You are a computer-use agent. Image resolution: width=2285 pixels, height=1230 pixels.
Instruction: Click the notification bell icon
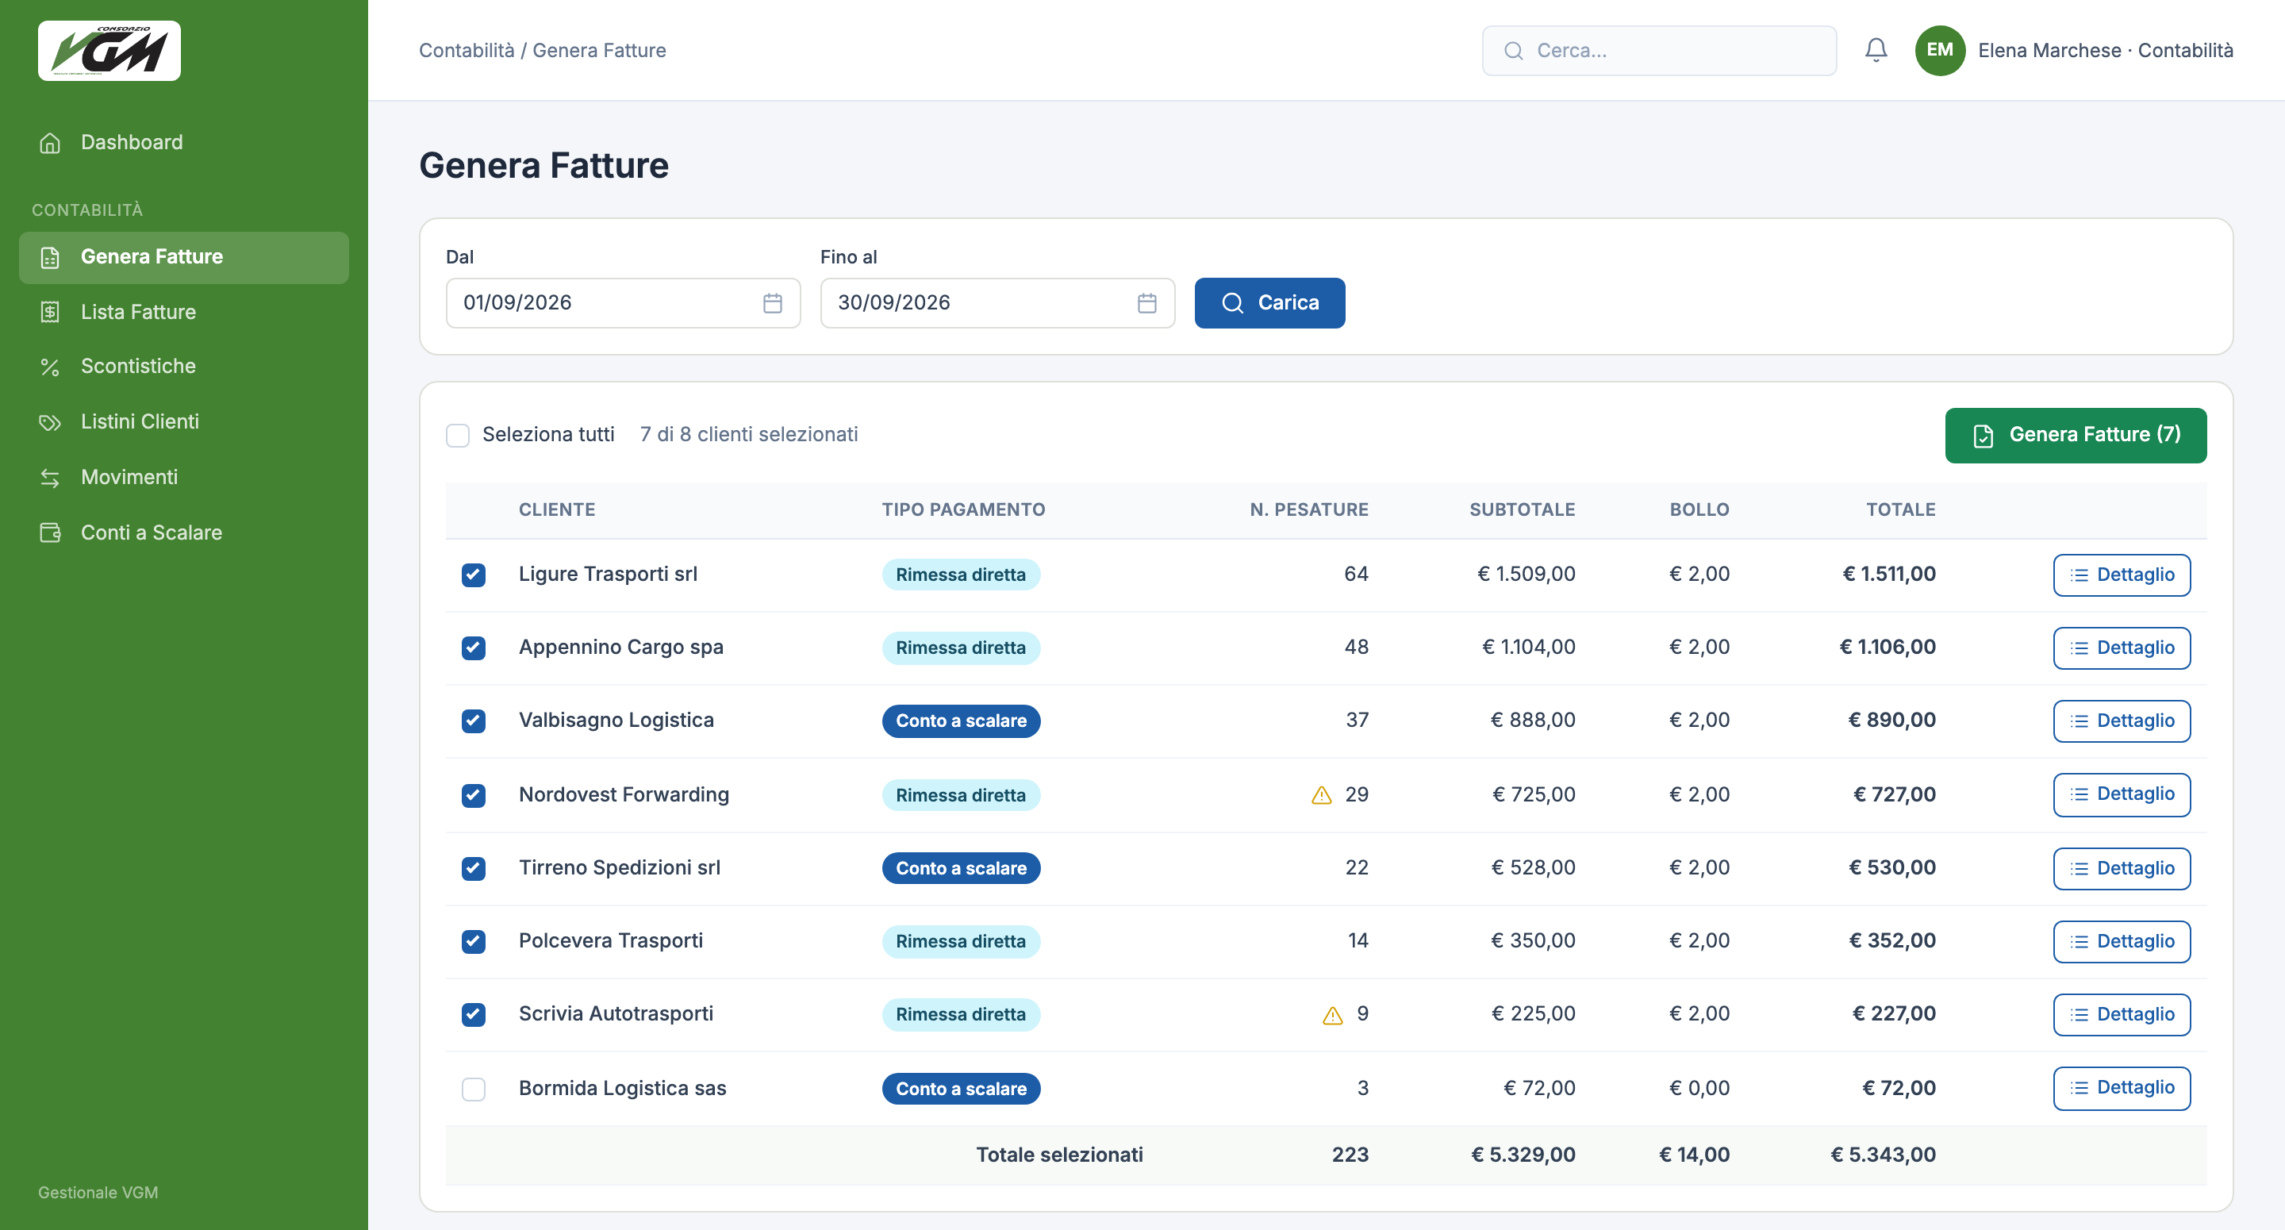1875,50
